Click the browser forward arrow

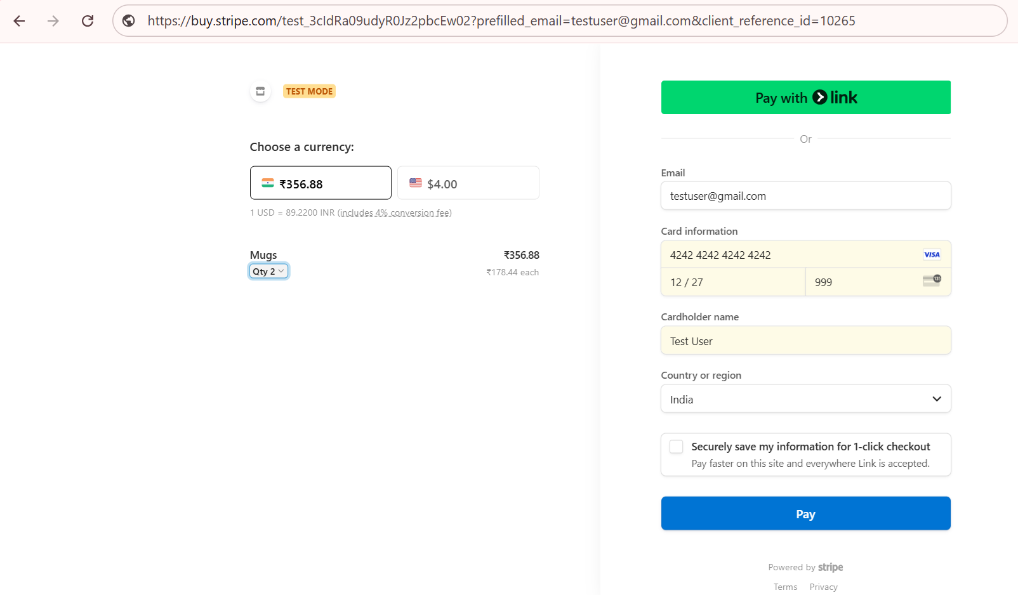[53, 21]
